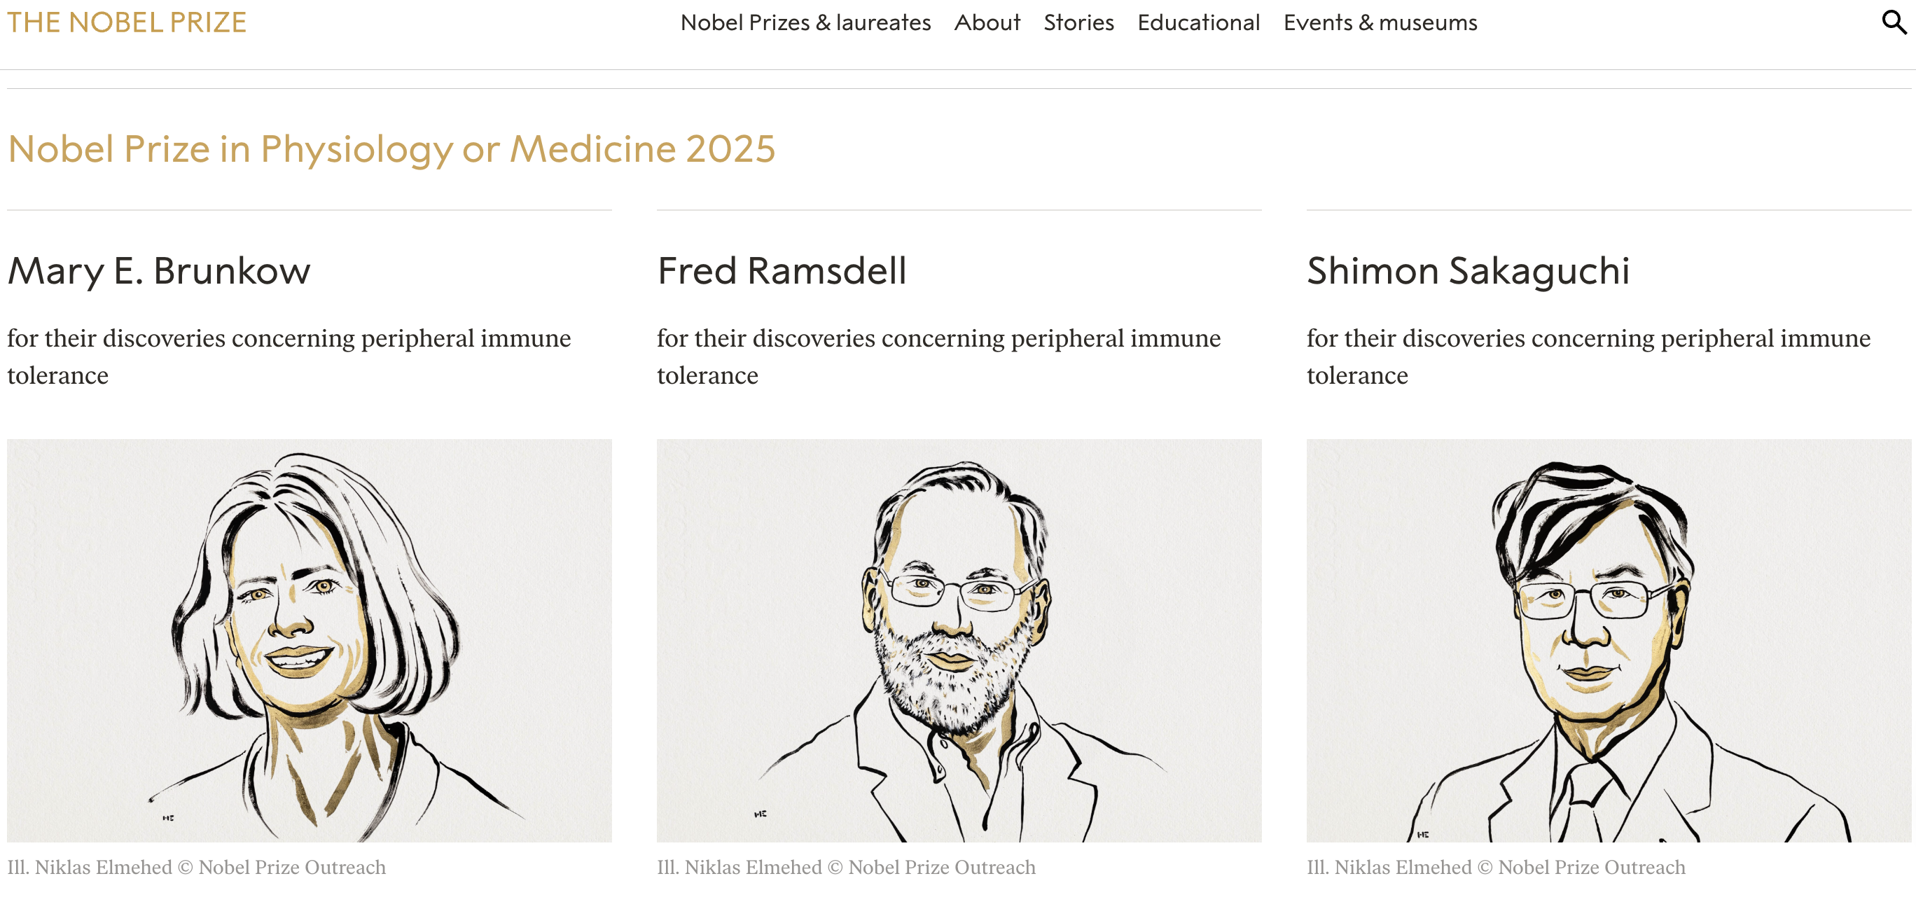1916x909 pixels.
Task: Open Shimon Sakaguchi's name link
Action: (x=1468, y=271)
